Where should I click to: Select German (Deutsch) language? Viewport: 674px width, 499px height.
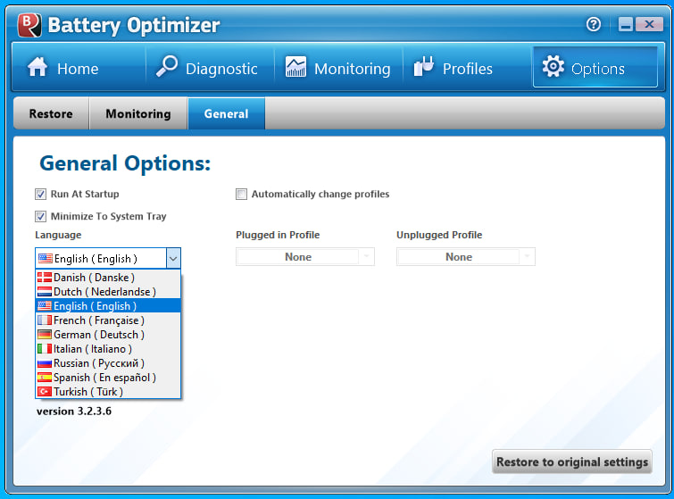(108, 335)
